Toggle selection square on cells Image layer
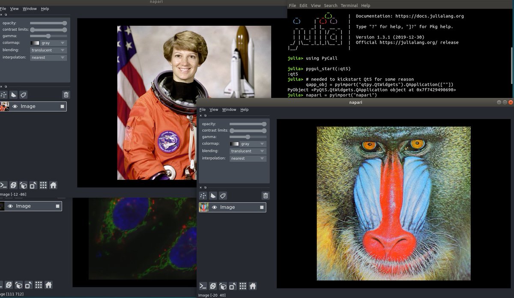Image resolution: width=514 pixels, height=298 pixels. tap(57, 206)
